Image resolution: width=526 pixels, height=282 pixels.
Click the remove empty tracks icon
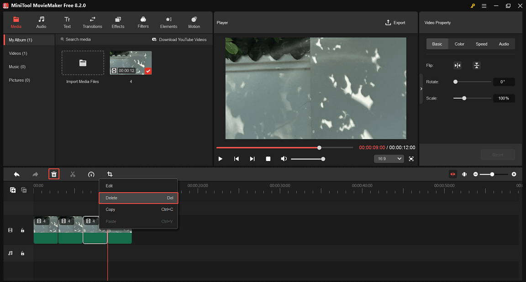[24, 190]
